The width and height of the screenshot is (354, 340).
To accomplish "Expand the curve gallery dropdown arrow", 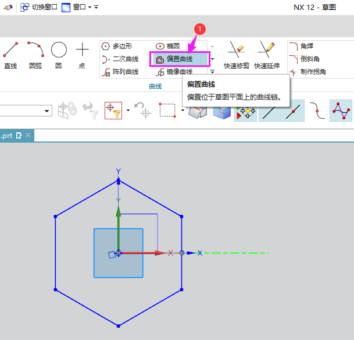I will 212,59.
